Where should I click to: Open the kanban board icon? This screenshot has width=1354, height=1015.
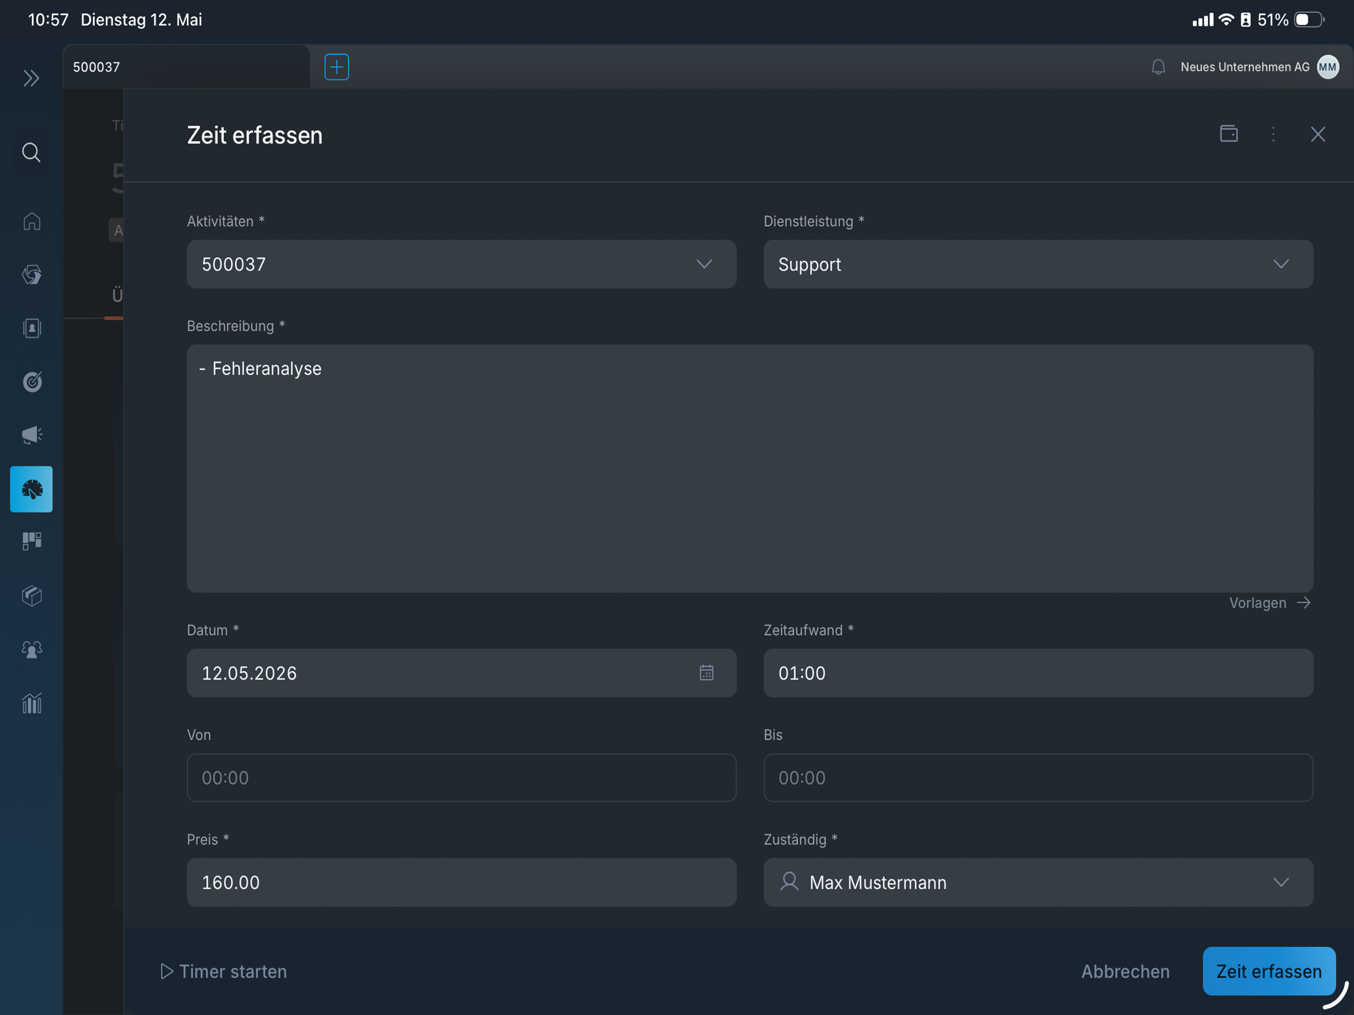pos(32,541)
